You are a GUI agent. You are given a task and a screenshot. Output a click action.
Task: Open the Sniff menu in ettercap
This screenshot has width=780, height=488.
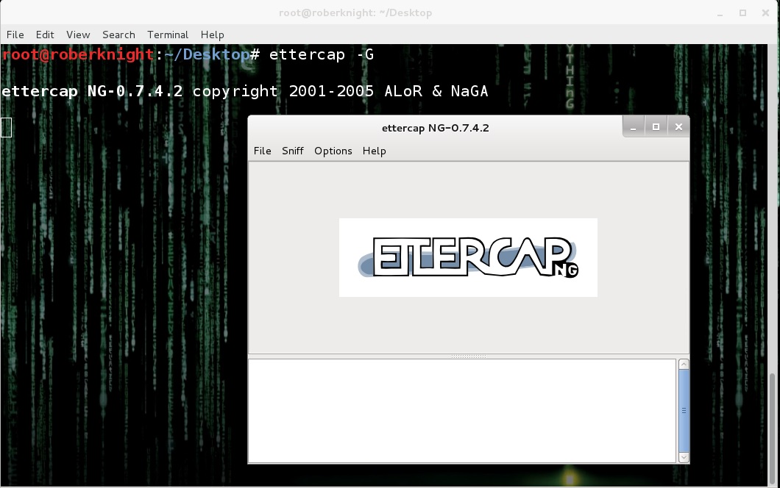[293, 151]
